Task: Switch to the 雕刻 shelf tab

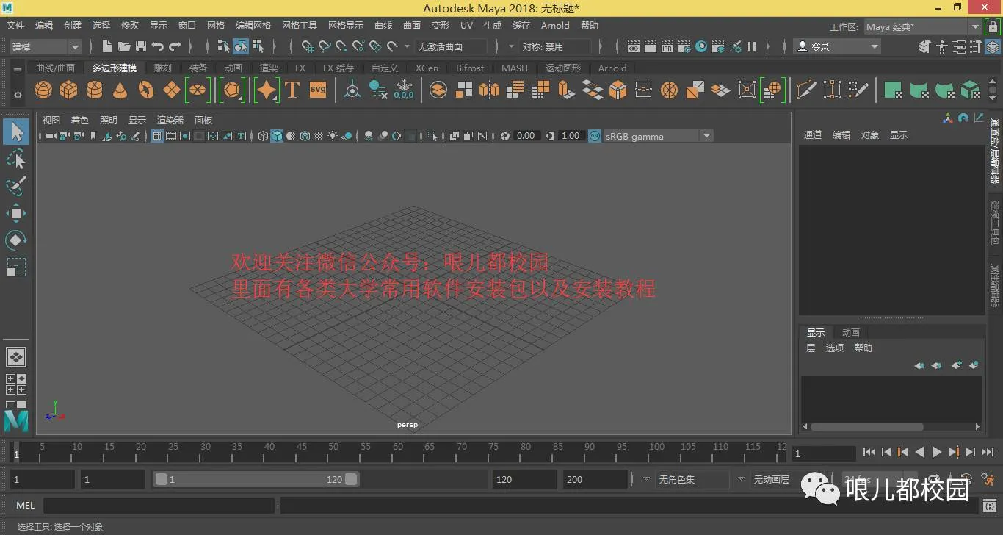Action: tap(163, 68)
